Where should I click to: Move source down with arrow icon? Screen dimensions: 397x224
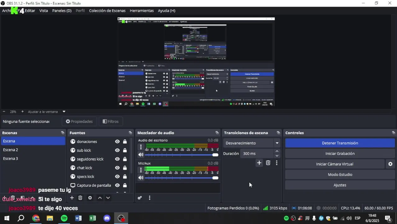[x=108, y=198]
